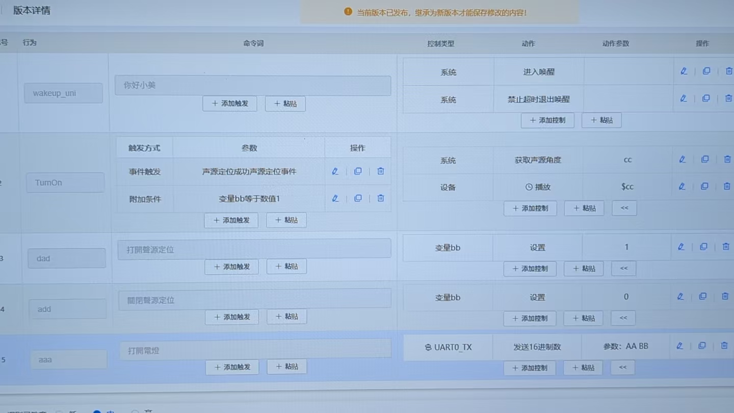Click 粘贴 in the wakeup_uni control section
This screenshot has width=734, height=413.
(601, 120)
